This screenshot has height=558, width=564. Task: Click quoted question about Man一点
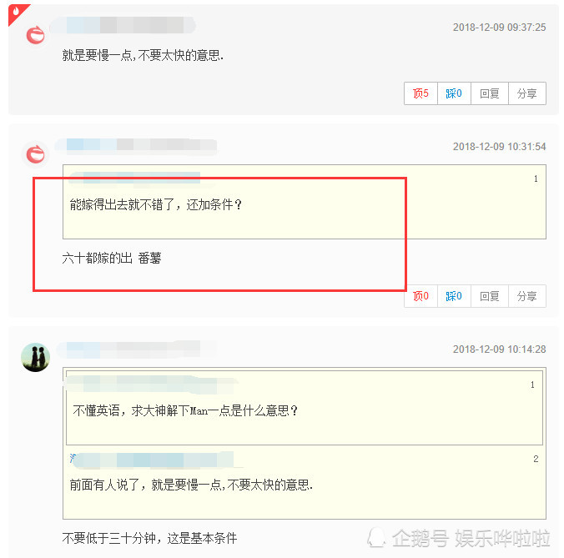point(185,410)
